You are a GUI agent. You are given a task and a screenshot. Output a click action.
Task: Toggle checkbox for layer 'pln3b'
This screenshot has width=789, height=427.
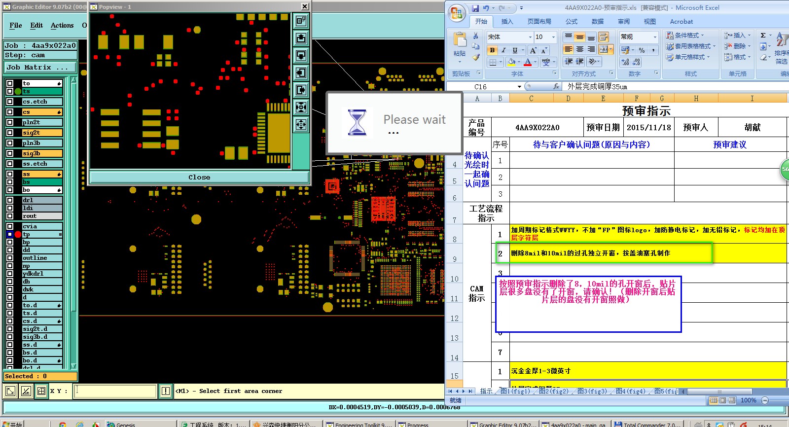tap(10, 143)
